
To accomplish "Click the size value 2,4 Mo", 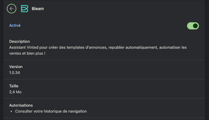I will pyautogui.click(x=15, y=92).
